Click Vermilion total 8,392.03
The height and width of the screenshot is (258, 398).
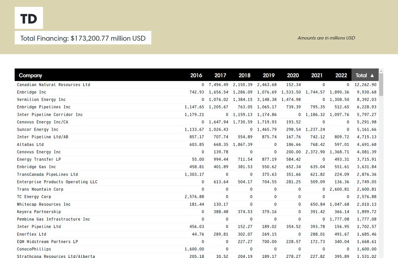367,100
